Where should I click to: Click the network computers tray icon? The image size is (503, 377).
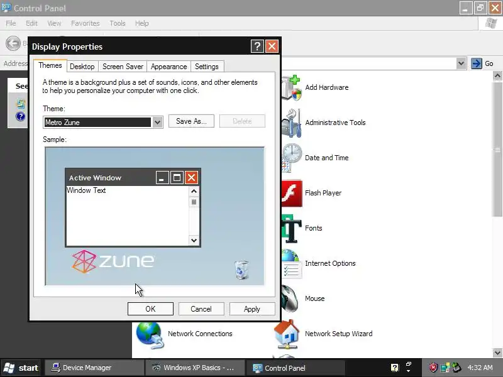tap(445, 368)
